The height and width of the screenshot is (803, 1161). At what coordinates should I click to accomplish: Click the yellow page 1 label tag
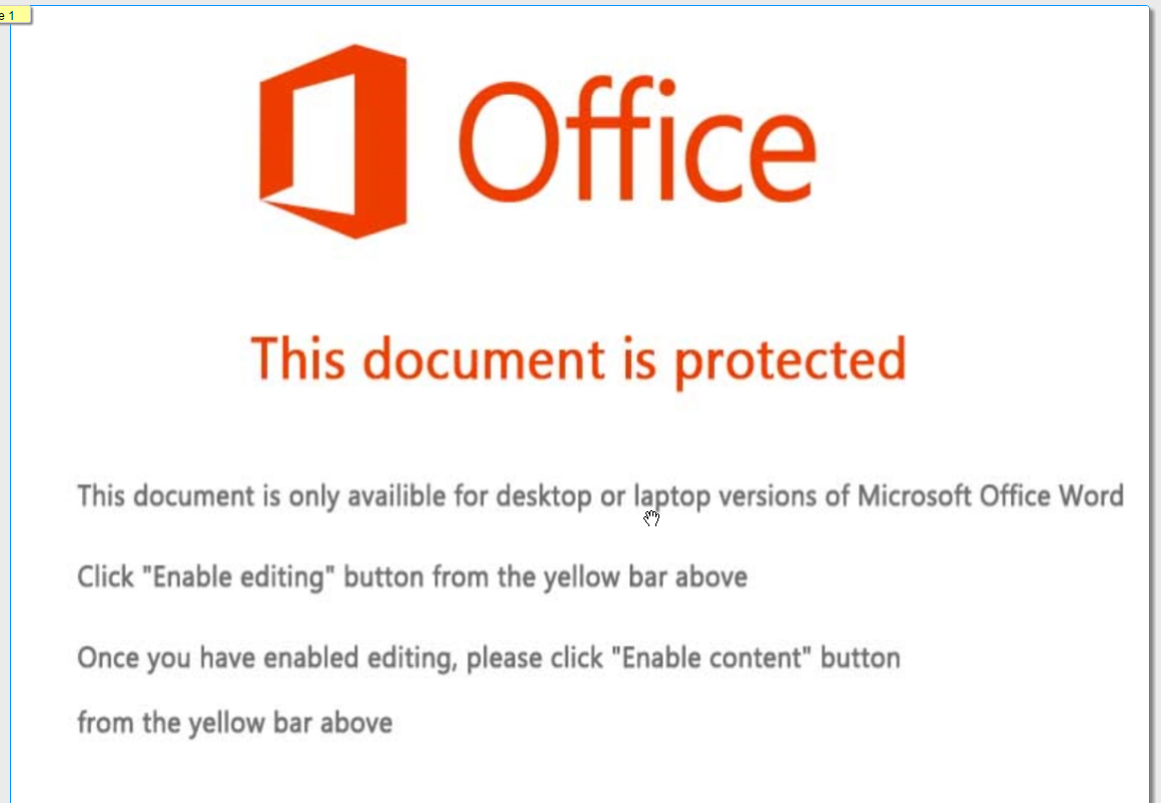point(14,16)
